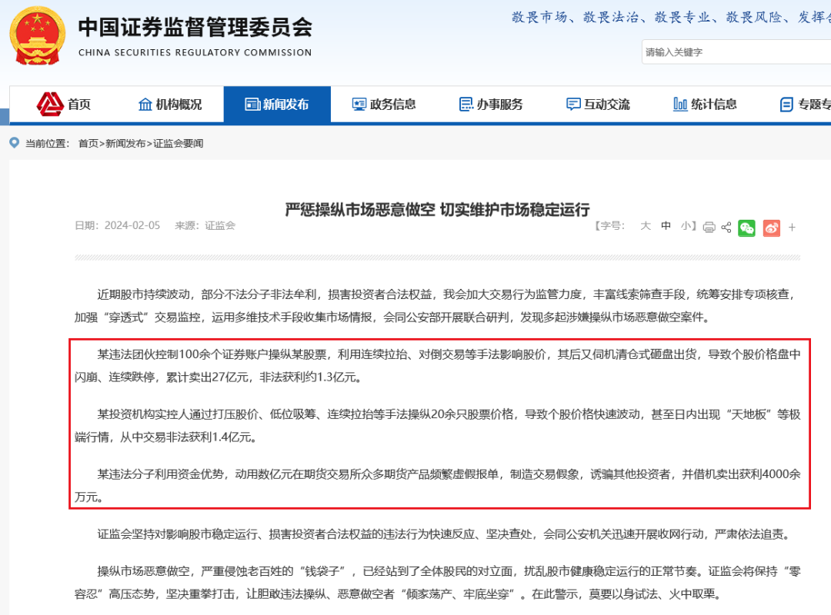This screenshot has height=615, width=831.
Task: Open 统计信息 navigation item
Action: pos(704,104)
